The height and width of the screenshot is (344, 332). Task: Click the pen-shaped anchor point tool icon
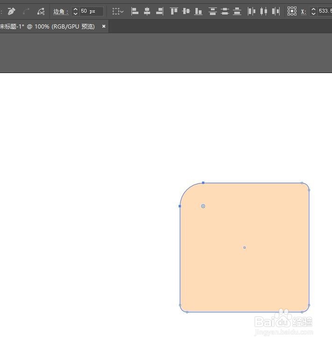[x=11, y=11]
